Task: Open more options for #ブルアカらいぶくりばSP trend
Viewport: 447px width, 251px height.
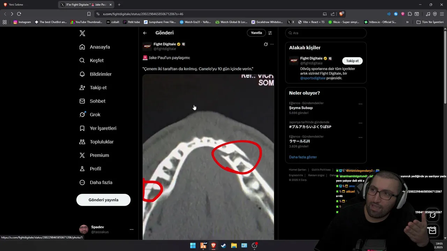Action: pyautogui.click(x=360, y=123)
